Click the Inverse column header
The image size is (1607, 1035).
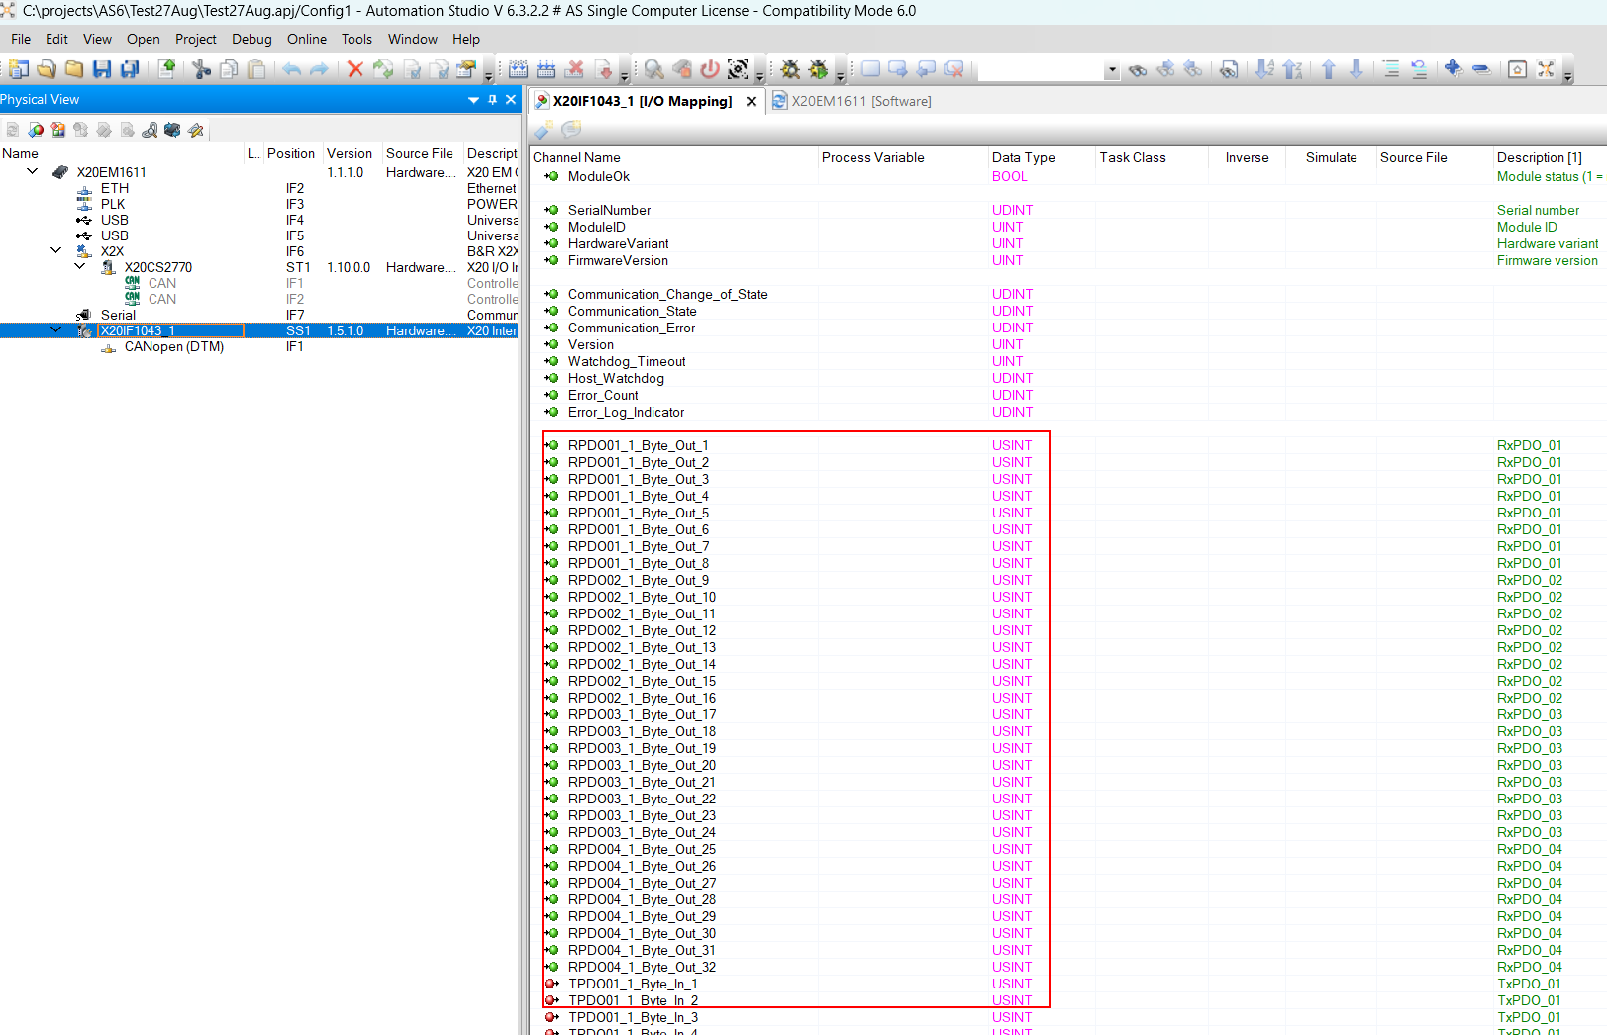pos(1248,157)
